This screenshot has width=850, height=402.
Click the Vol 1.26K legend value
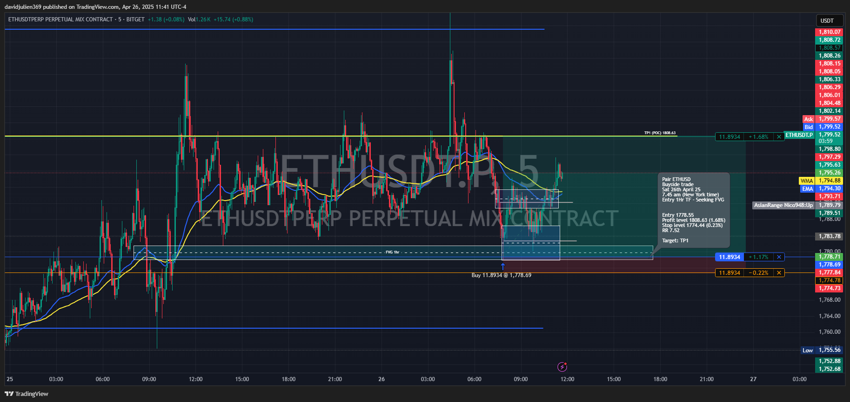click(x=199, y=19)
